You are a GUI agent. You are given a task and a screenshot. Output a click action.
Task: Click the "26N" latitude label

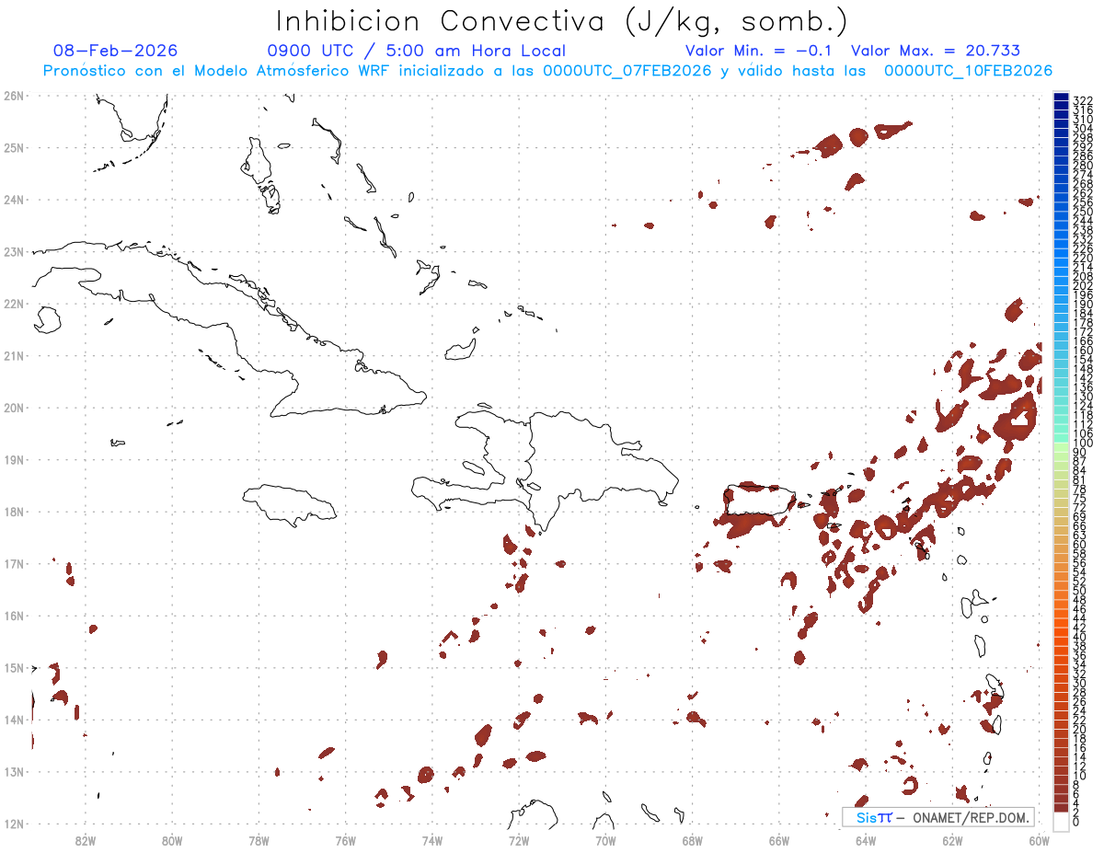[14, 96]
